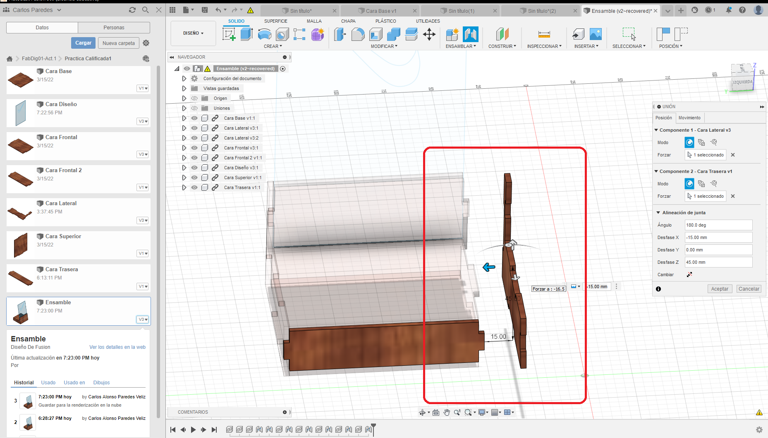Image resolution: width=768 pixels, height=438 pixels.
Task: Switch to the SUPERFICIE ribbon tab
Action: [275, 21]
